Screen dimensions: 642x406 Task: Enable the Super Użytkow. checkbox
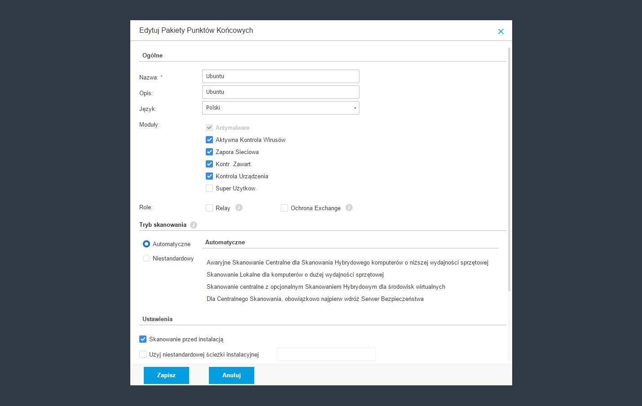pos(209,188)
